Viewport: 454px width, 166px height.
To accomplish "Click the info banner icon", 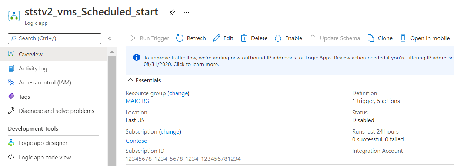I will [137, 57].
